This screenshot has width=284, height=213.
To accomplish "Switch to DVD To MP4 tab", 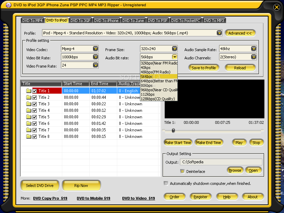I will click(x=32, y=21).
